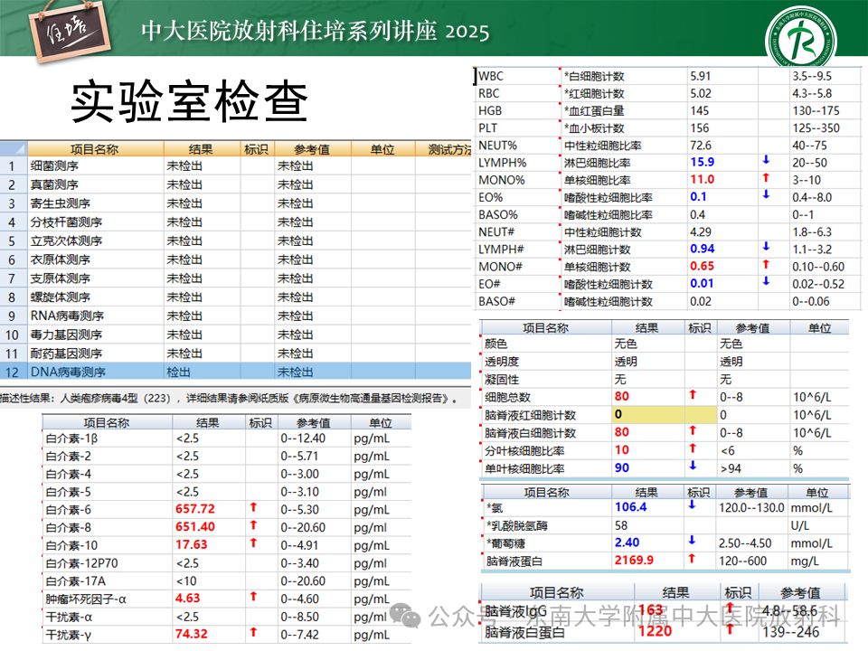Click the red up arrow for 白介素-6
Screen dimensions: 868x651
coord(254,508)
